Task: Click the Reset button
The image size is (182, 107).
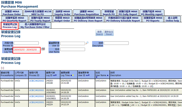Action: (x=109, y=33)
